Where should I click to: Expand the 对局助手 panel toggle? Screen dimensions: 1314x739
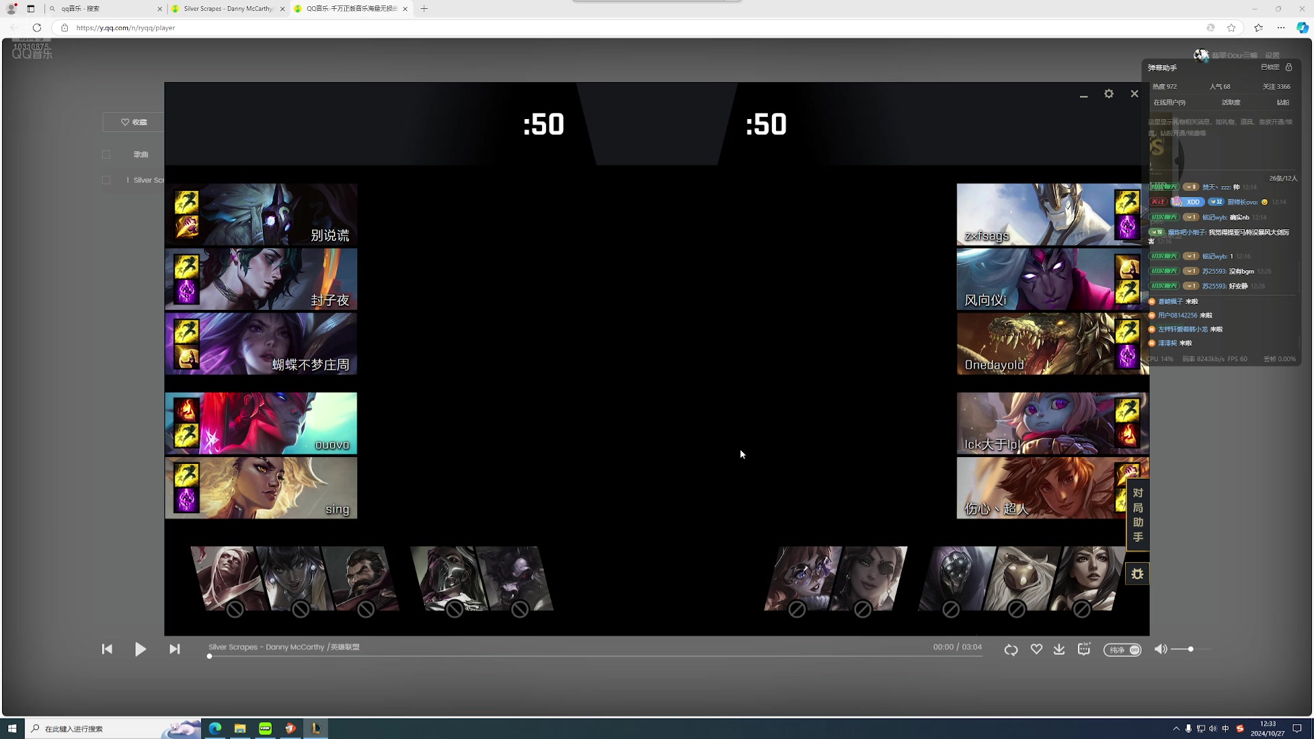point(1137,515)
